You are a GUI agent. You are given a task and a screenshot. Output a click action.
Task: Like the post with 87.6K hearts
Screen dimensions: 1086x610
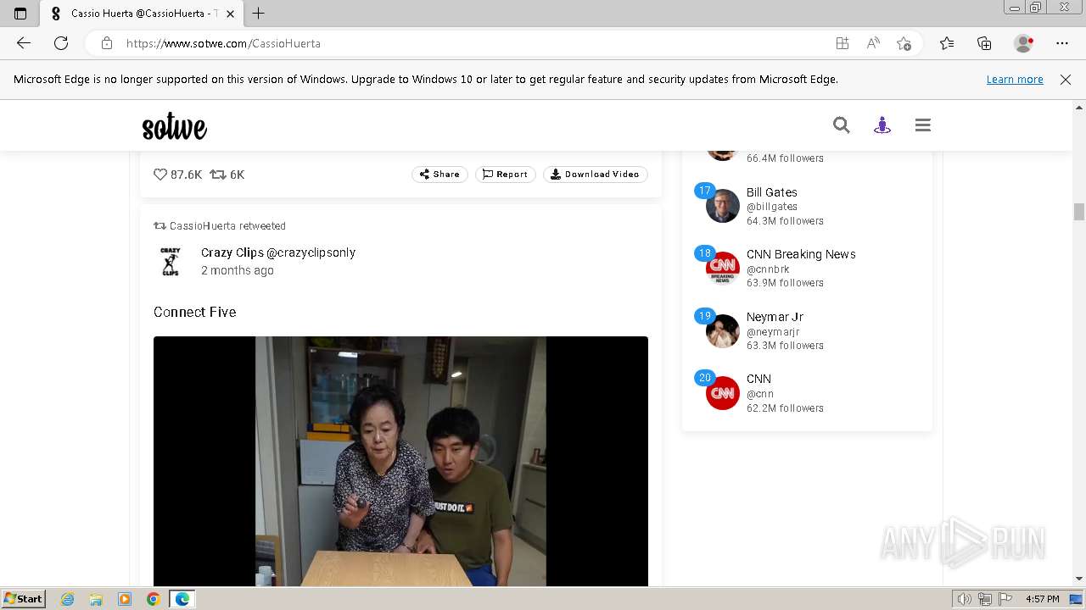point(160,175)
